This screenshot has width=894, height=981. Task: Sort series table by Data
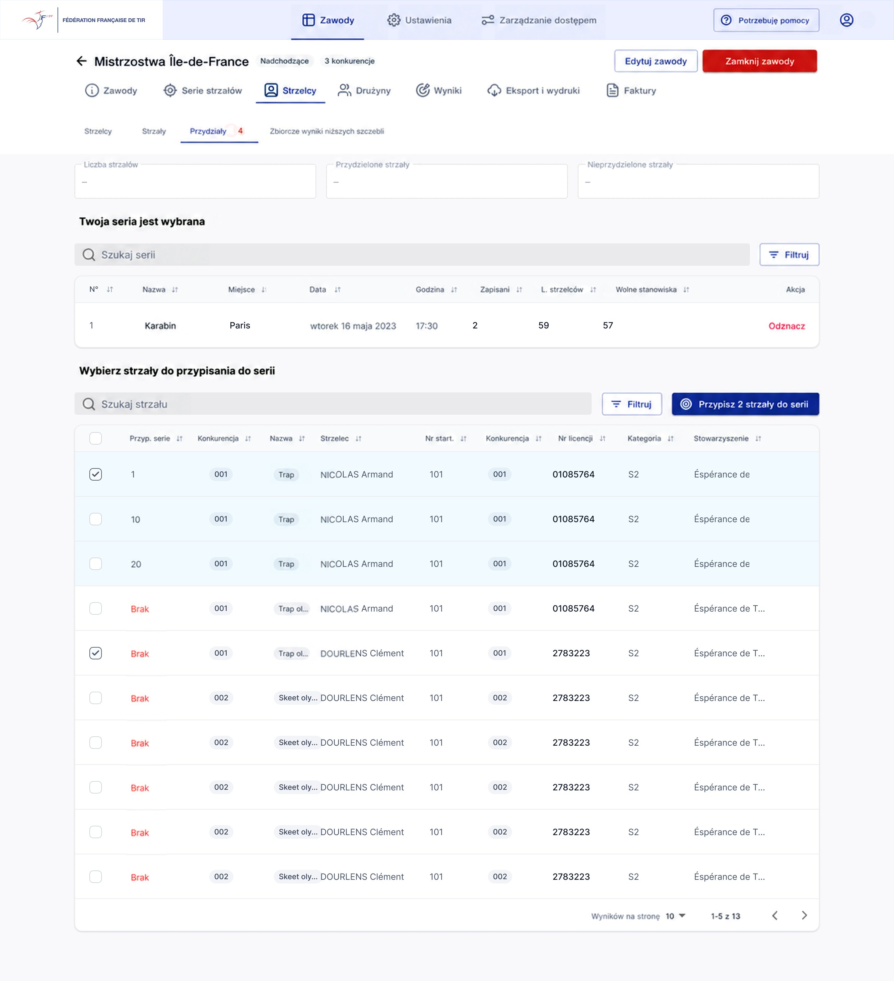(x=337, y=290)
